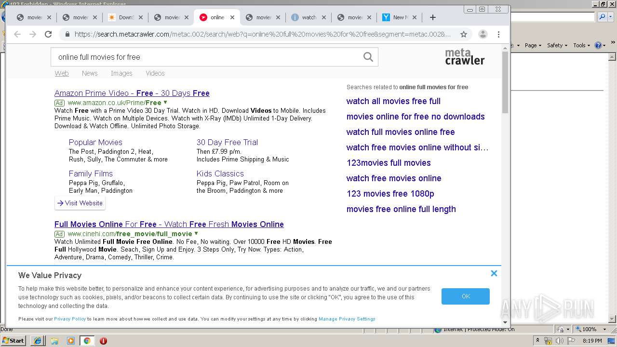Screen dimensions: 617x347
Task: Expand Amazon ad URL dropdown arrow
Action: [165, 102]
